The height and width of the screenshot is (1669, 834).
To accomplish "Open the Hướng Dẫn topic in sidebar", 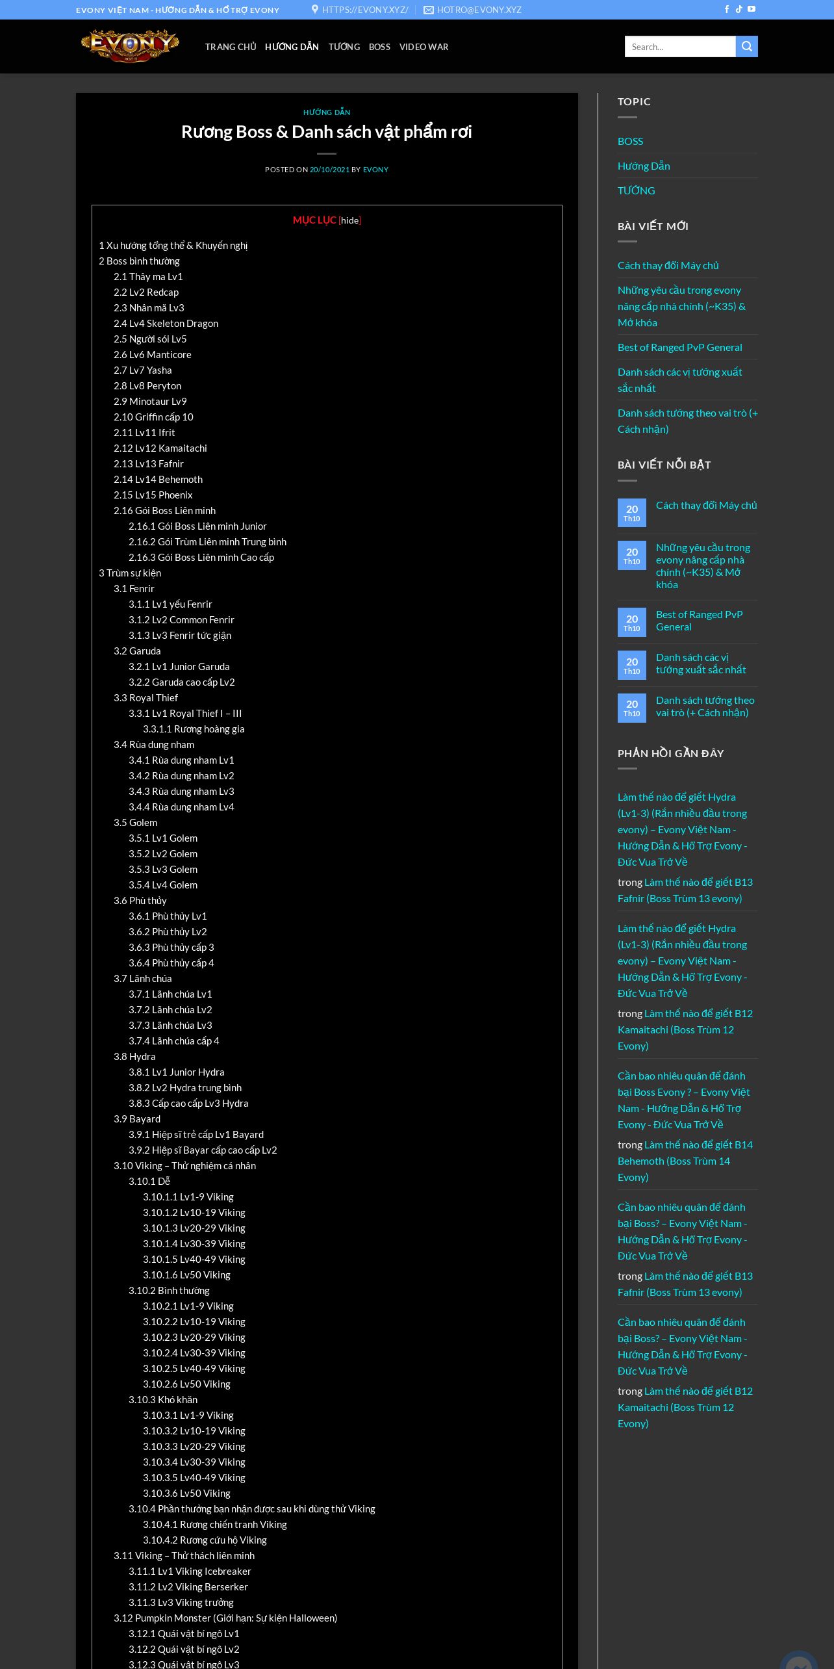I will click(644, 166).
